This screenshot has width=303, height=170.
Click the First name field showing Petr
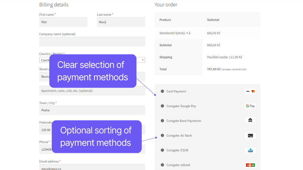pyautogui.click(x=63, y=22)
